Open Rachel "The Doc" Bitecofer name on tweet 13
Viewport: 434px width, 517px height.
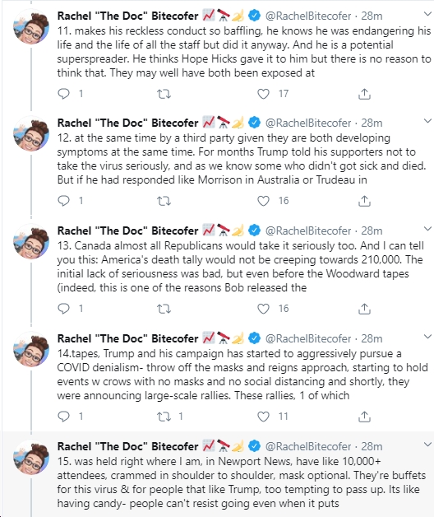point(127,231)
